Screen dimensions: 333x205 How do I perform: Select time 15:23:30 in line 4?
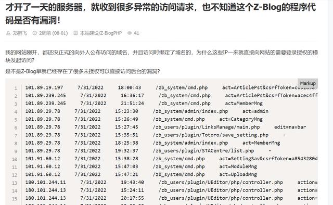pyautogui.click(x=126, y=111)
